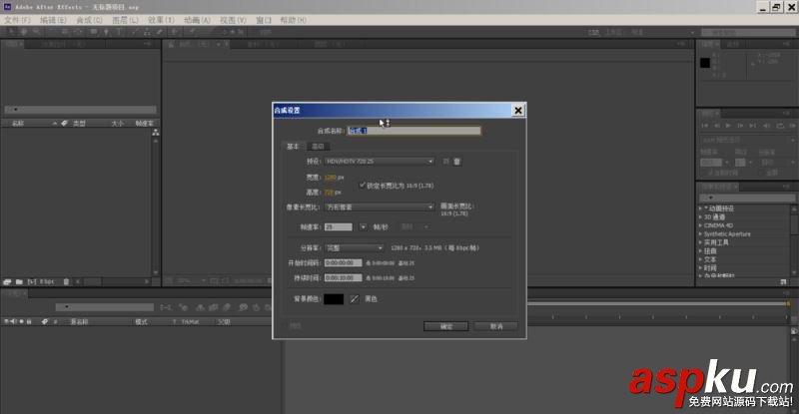Click new bin icon at Effects panel bottom
This screenshot has height=414, width=799.
(x=783, y=281)
